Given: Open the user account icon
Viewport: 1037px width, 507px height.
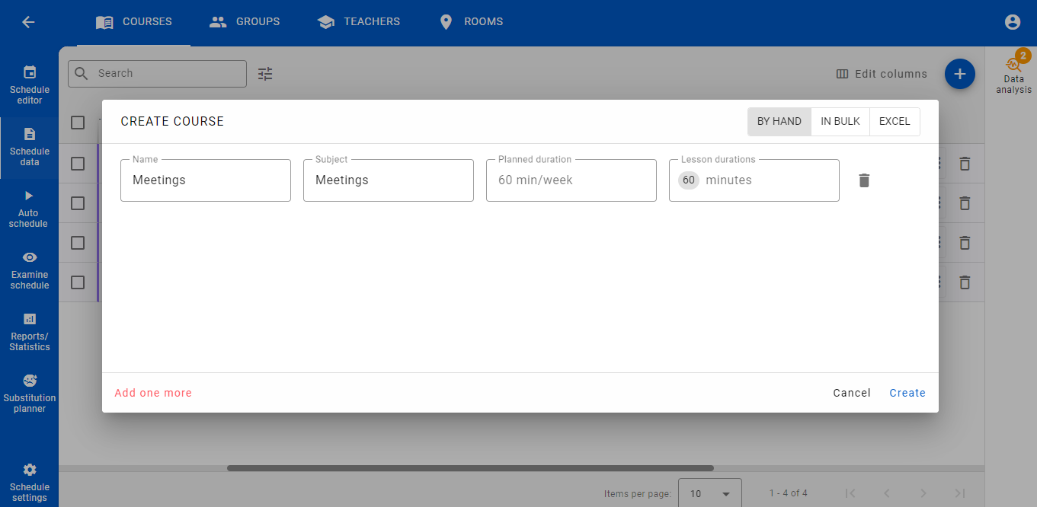Looking at the screenshot, I should tap(1013, 22).
